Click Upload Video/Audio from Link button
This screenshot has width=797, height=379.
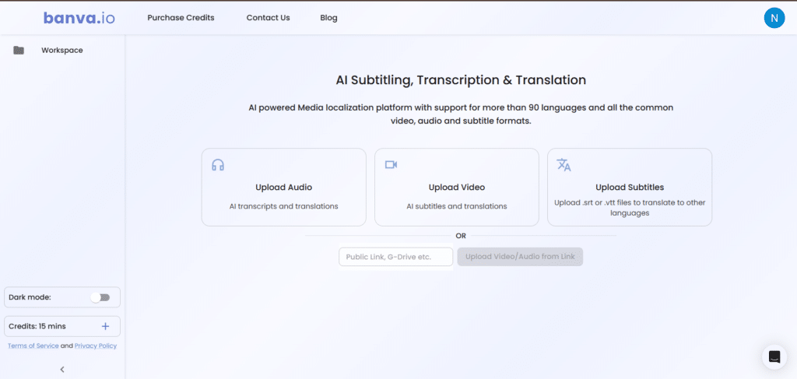click(x=520, y=257)
